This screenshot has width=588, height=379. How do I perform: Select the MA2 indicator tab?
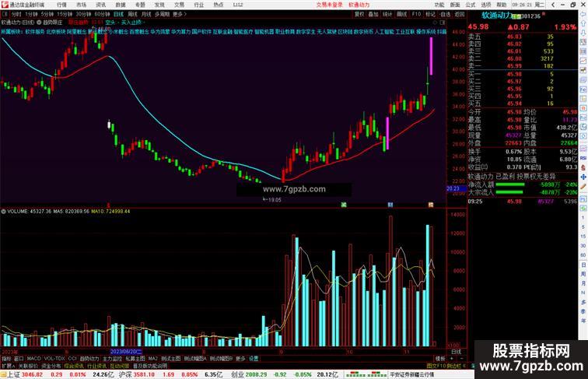click(x=152, y=359)
